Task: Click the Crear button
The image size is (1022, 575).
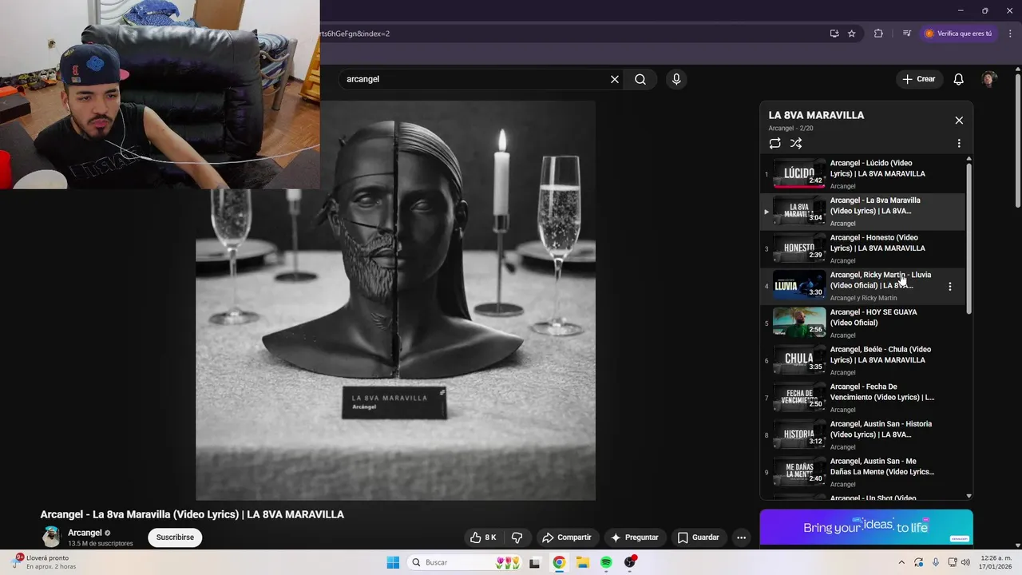Action: 918,79
